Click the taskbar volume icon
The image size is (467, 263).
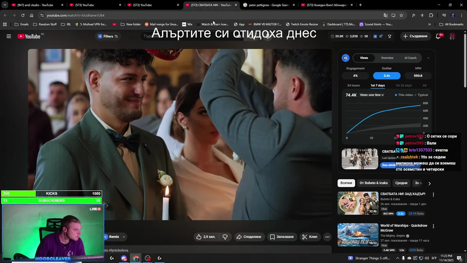click(x=427, y=258)
